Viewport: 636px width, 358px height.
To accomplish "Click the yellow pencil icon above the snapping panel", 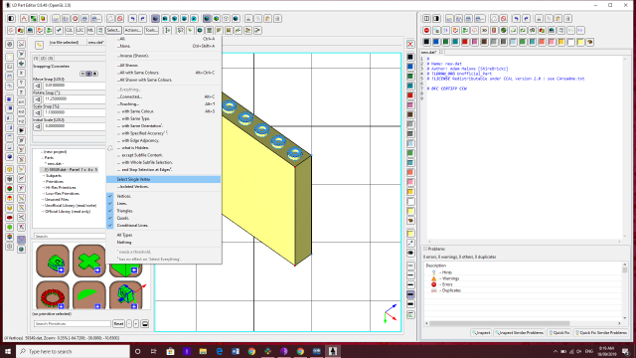I will 39,45.
